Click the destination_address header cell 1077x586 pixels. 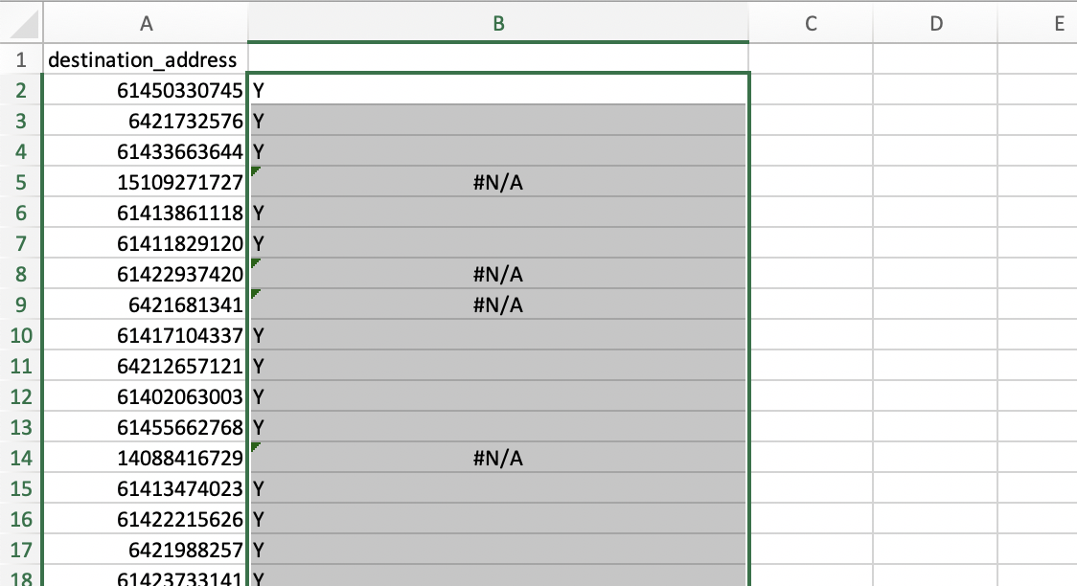[x=144, y=58]
